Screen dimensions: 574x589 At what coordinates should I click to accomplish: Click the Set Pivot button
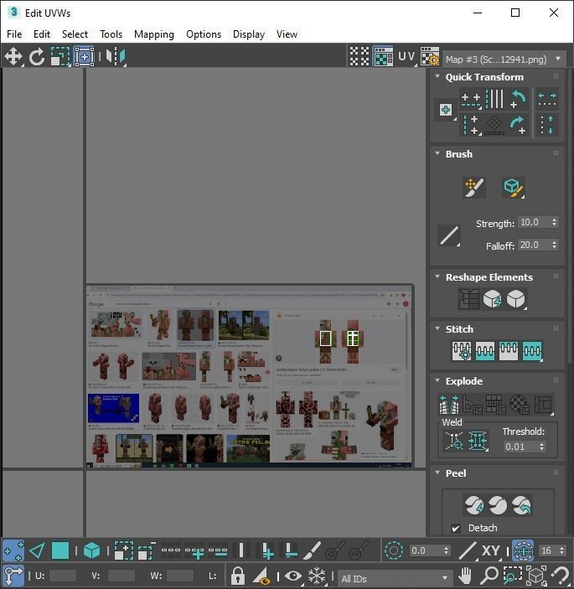tap(446, 110)
